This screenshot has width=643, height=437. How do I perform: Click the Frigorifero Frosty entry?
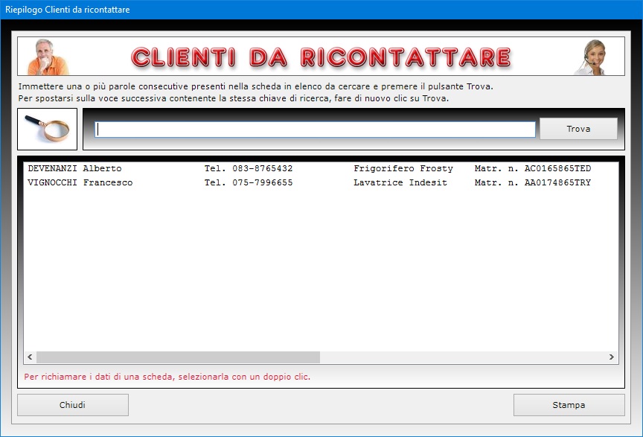[x=403, y=169]
